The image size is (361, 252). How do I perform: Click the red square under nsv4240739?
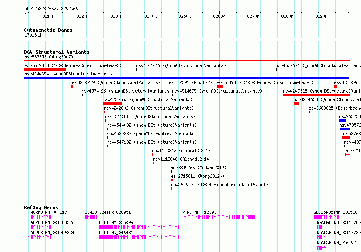tap(72, 86)
